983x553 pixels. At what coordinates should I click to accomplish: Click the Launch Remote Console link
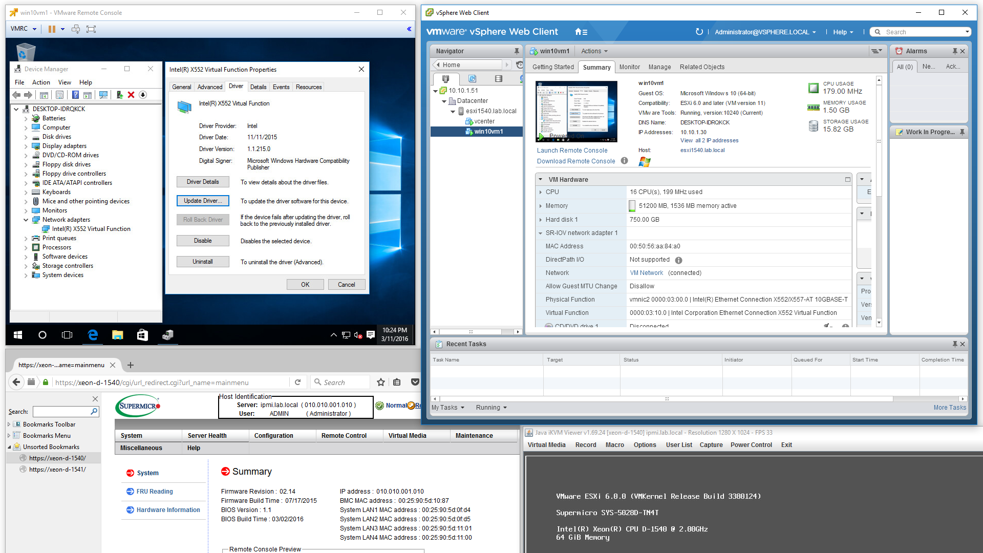[572, 151]
